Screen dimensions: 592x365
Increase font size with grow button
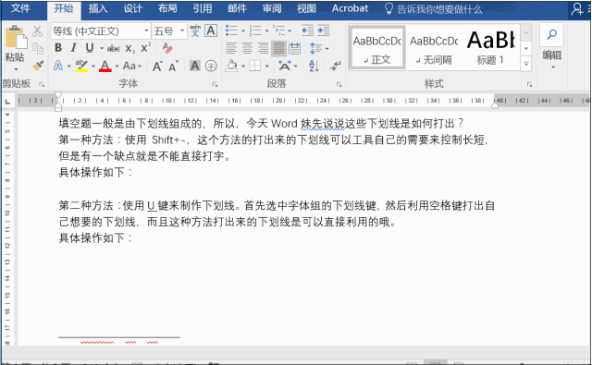[x=157, y=67]
